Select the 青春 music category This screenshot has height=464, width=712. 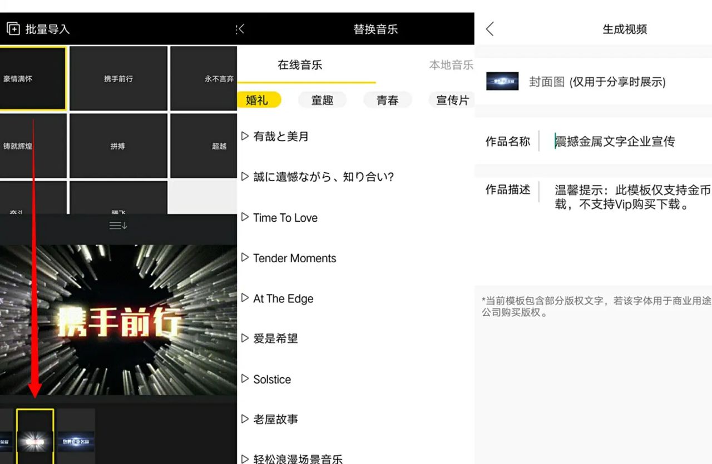point(388,100)
